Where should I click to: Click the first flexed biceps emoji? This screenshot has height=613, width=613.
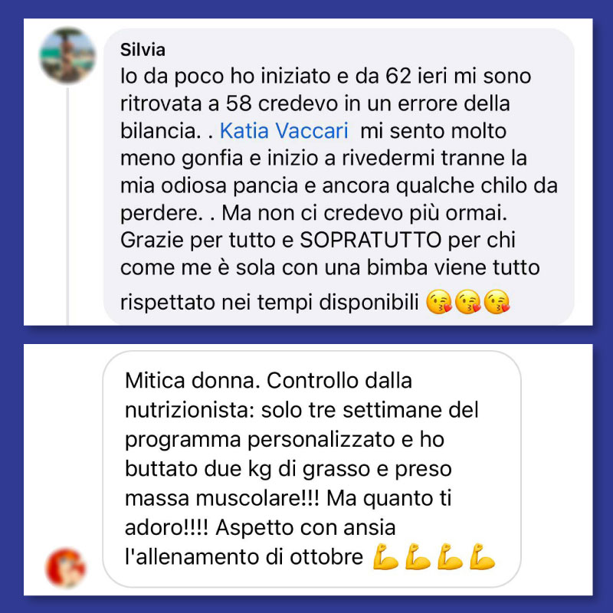pyautogui.click(x=385, y=557)
